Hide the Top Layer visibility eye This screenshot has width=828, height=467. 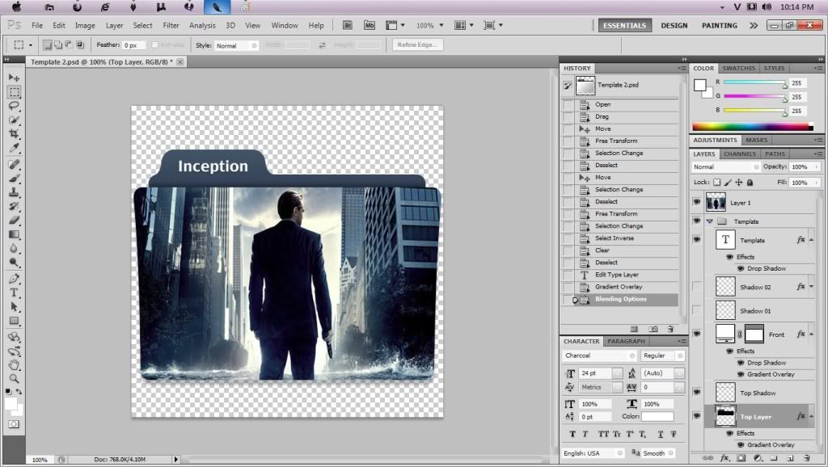pyautogui.click(x=696, y=416)
